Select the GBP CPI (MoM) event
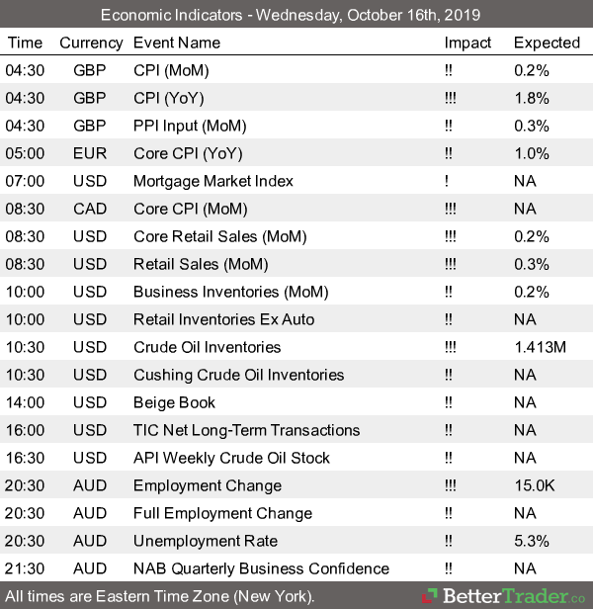 (x=171, y=70)
